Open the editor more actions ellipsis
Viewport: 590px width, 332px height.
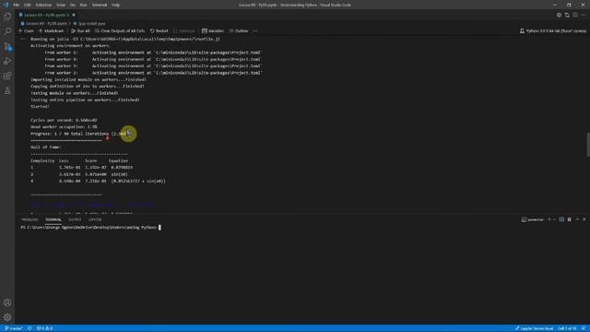584,15
